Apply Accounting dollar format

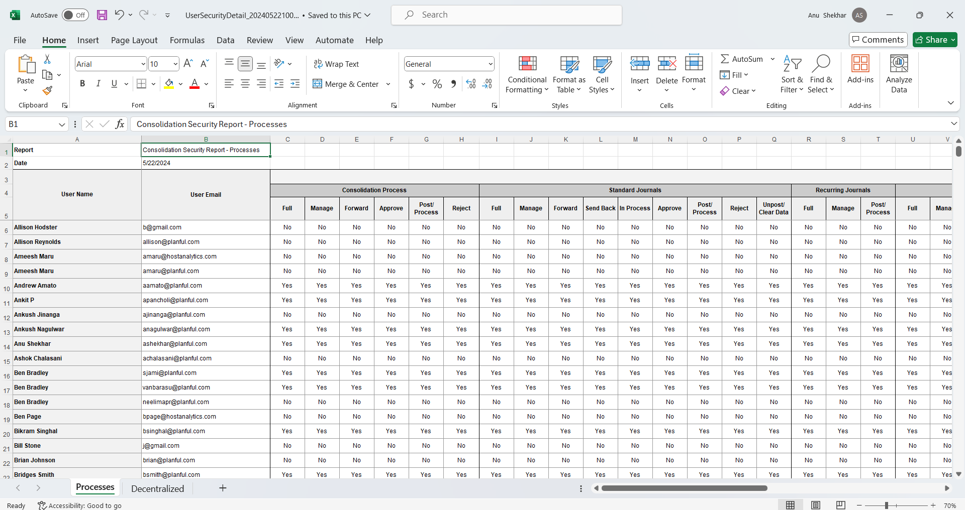tap(411, 84)
